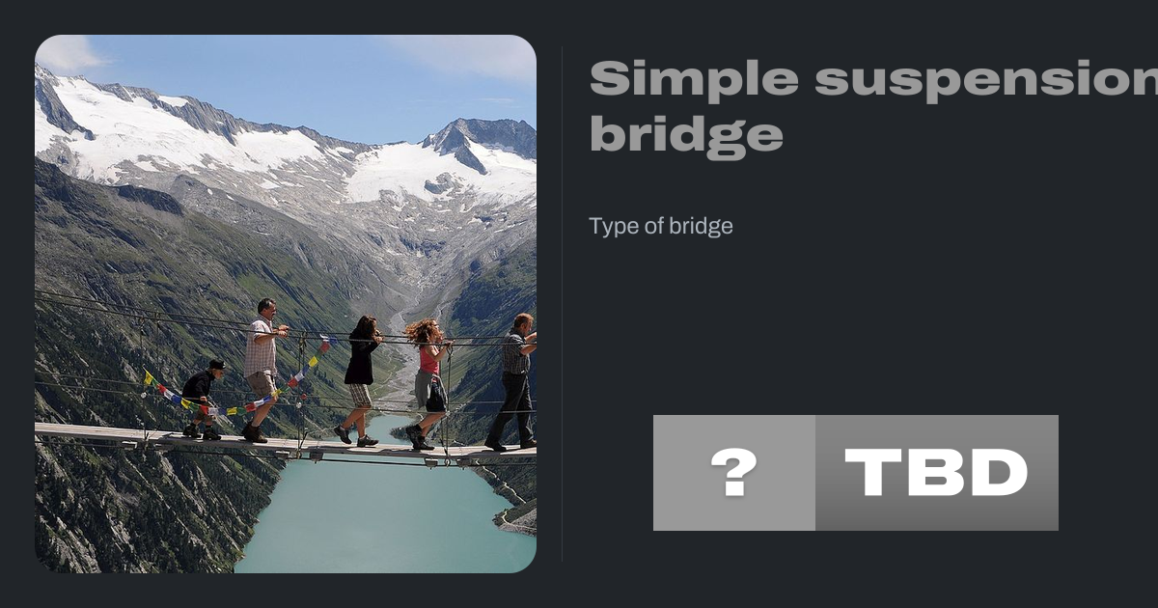1158x608 pixels.
Task: Click the man in white shirt
Action: 261,370
